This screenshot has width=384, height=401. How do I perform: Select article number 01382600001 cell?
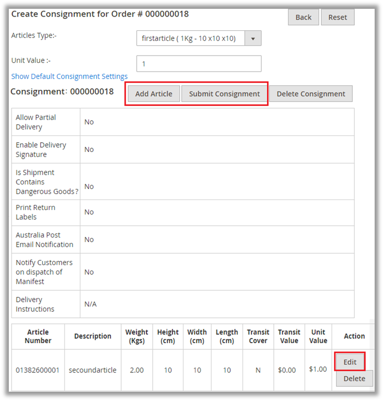click(37, 370)
